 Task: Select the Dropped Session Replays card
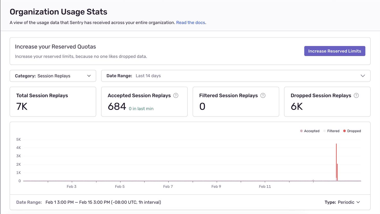coord(327,102)
